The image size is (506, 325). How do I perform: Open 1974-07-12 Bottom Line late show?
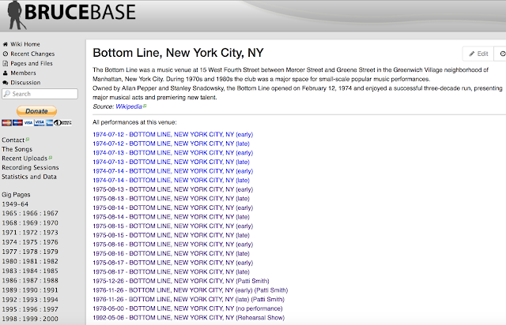point(171,144)
